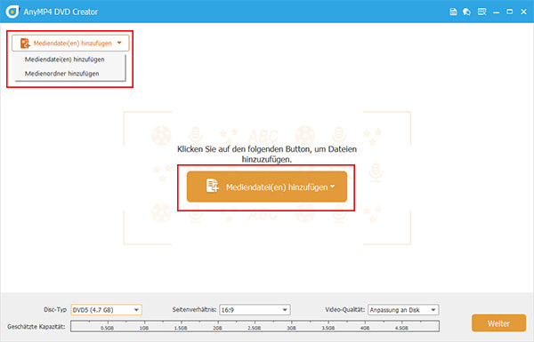
Task: Click the AnyMP4 DVD Creator logo icon
Action: click(12, 12)
